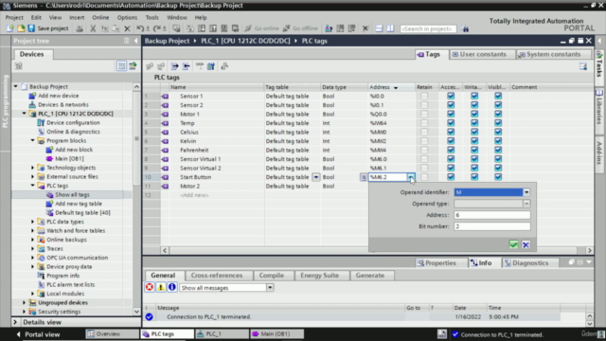Open the Project menu
The image size is (606, 341).
coord(14,17)
